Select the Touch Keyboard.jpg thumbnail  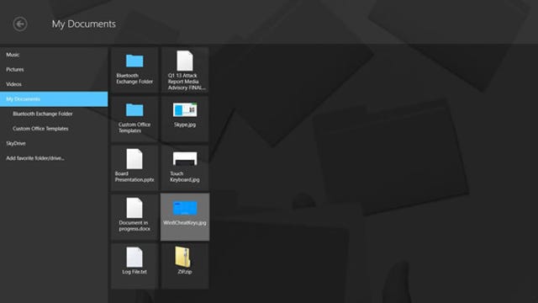(185, 168)
